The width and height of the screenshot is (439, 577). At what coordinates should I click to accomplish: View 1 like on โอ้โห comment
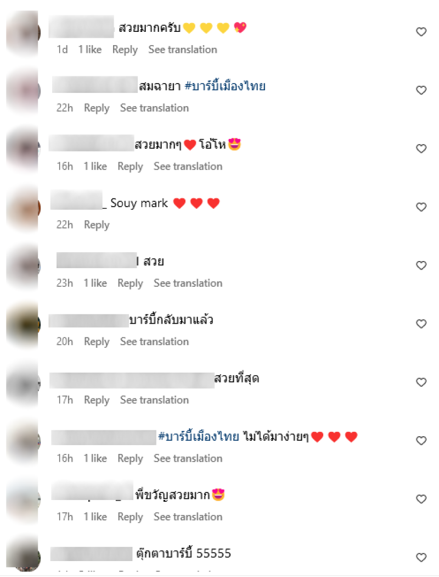pyautogui.click(x=95, y=167)
